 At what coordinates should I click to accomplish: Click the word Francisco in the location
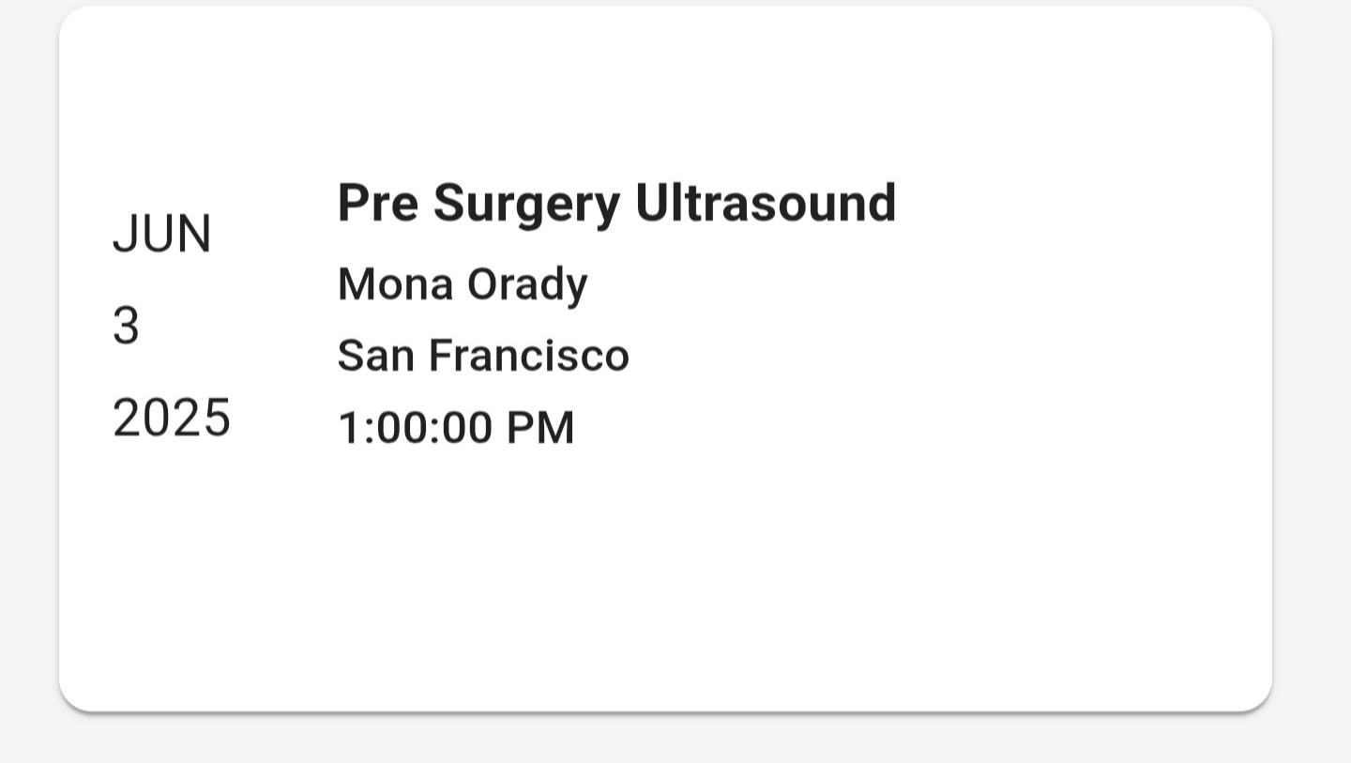click(x=529, y=356)
